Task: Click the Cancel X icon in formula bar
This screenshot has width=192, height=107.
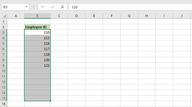Action: tap(43, 7)
